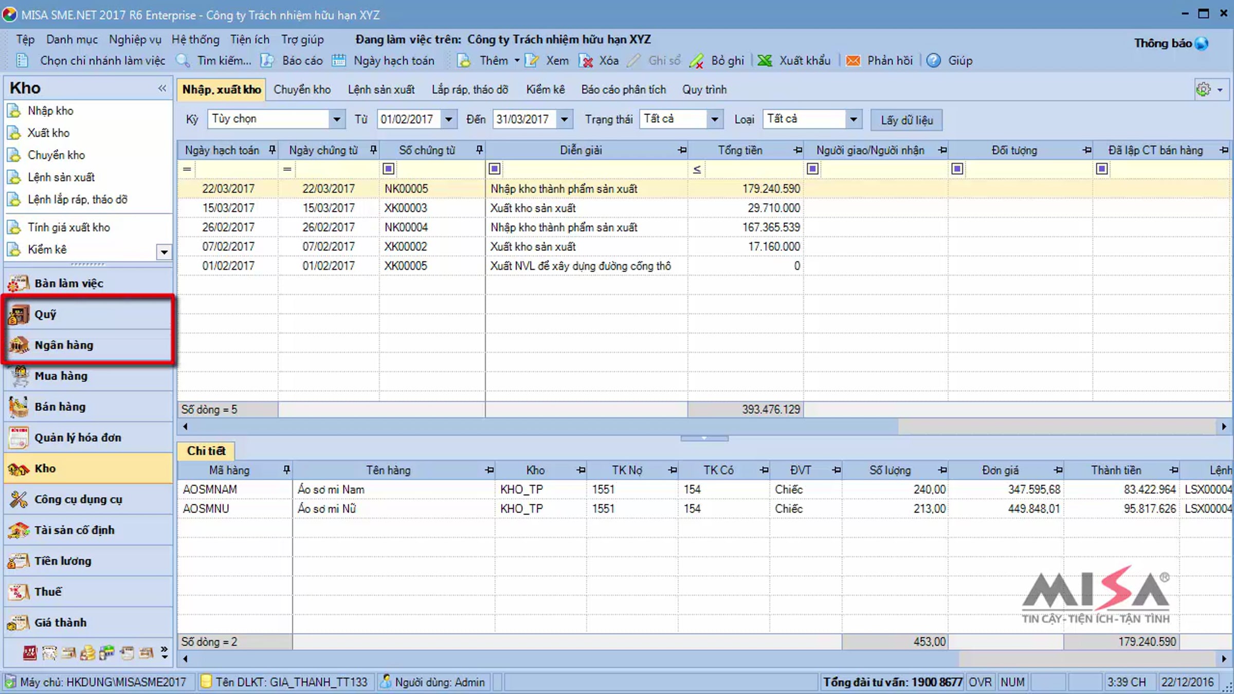Open the Thêm button dropdown arrow
The height and width of the screenshot is (694, 1234).
tap(517, 61)
